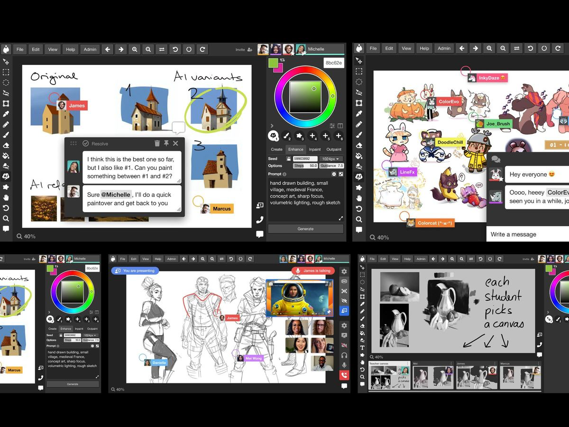Viewport: 569px width, 427px height.
Task: Toggle the crossed-eye hide cursors icon while presenting
Action: pos(344,301)
